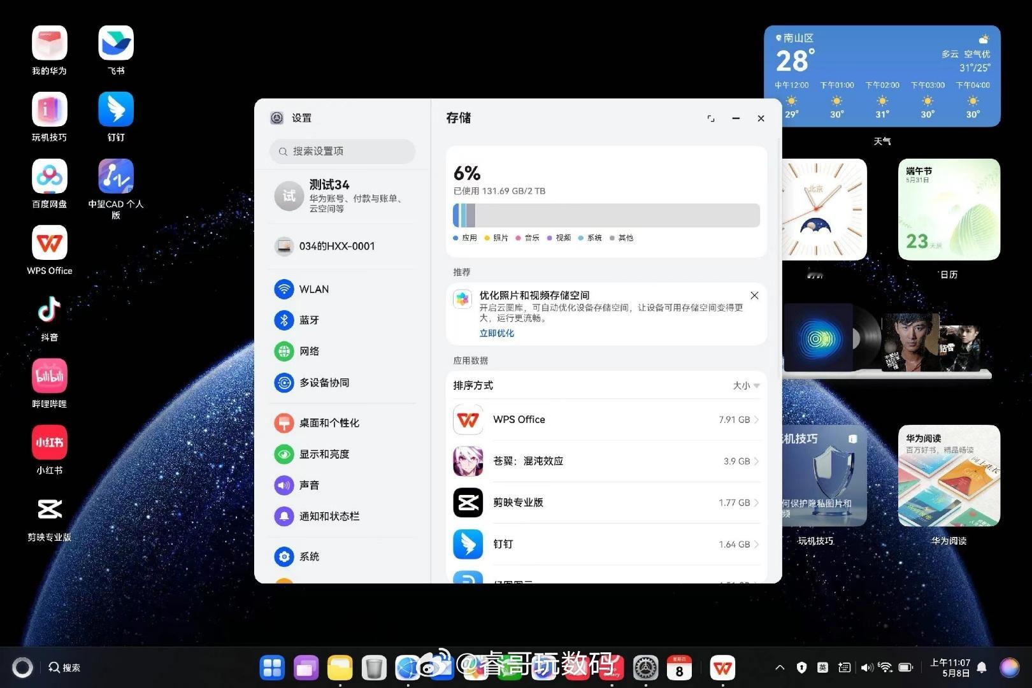Open the 排序方式 大小 dropdown
The image size is (1032, 688).
point(746,385)
